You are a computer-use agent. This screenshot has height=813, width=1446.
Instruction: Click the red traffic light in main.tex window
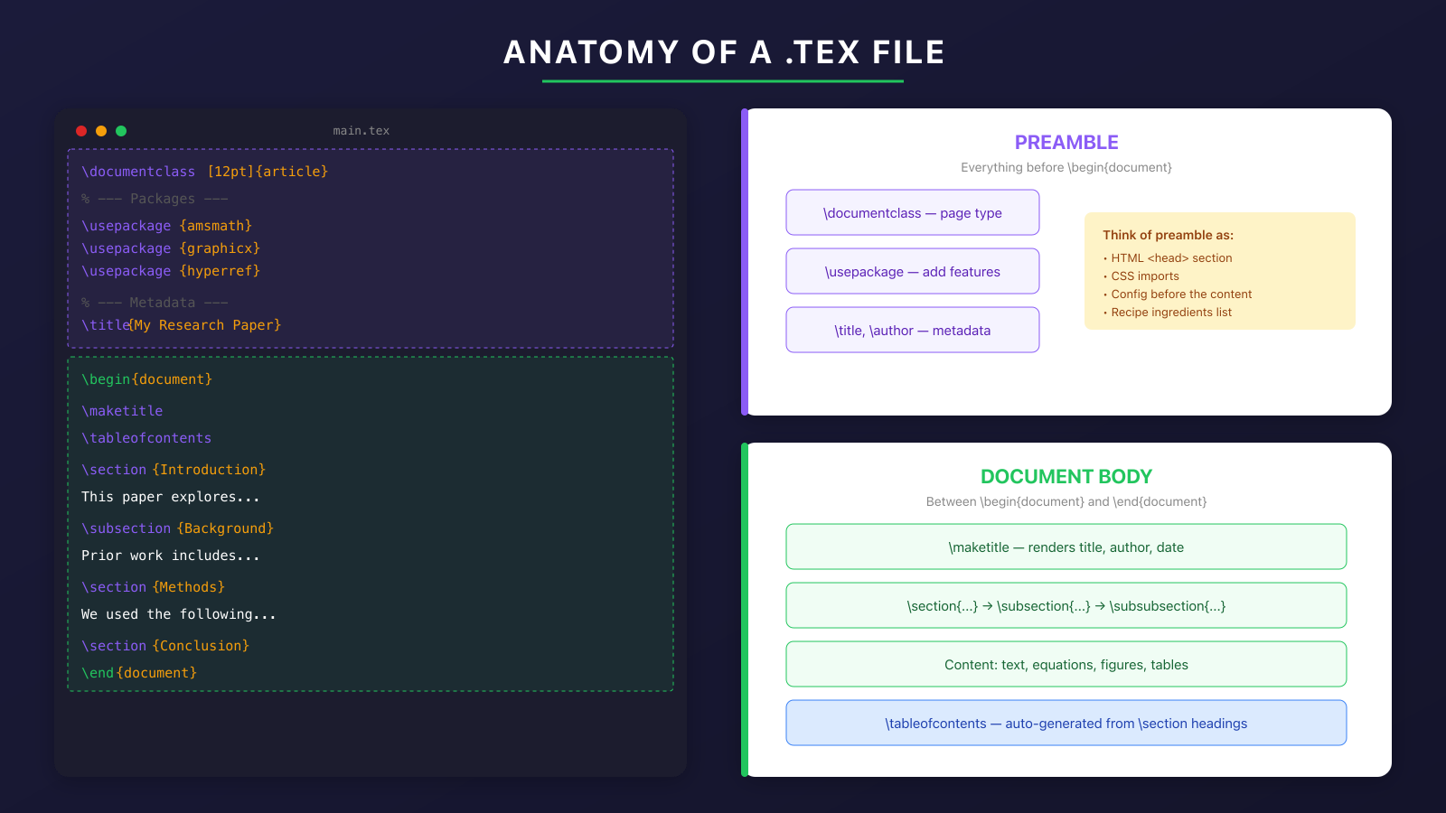[82, 130]
